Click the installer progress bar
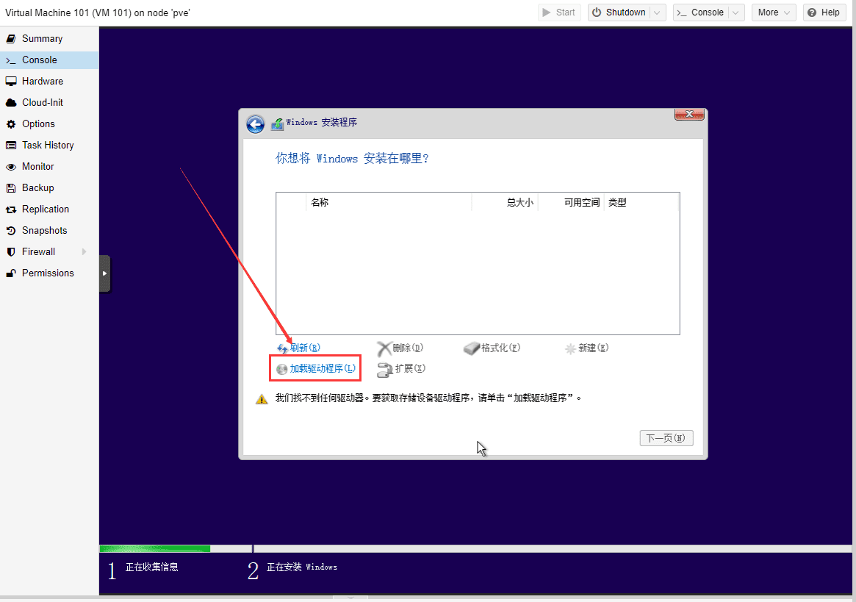 (x=475, y=548)
